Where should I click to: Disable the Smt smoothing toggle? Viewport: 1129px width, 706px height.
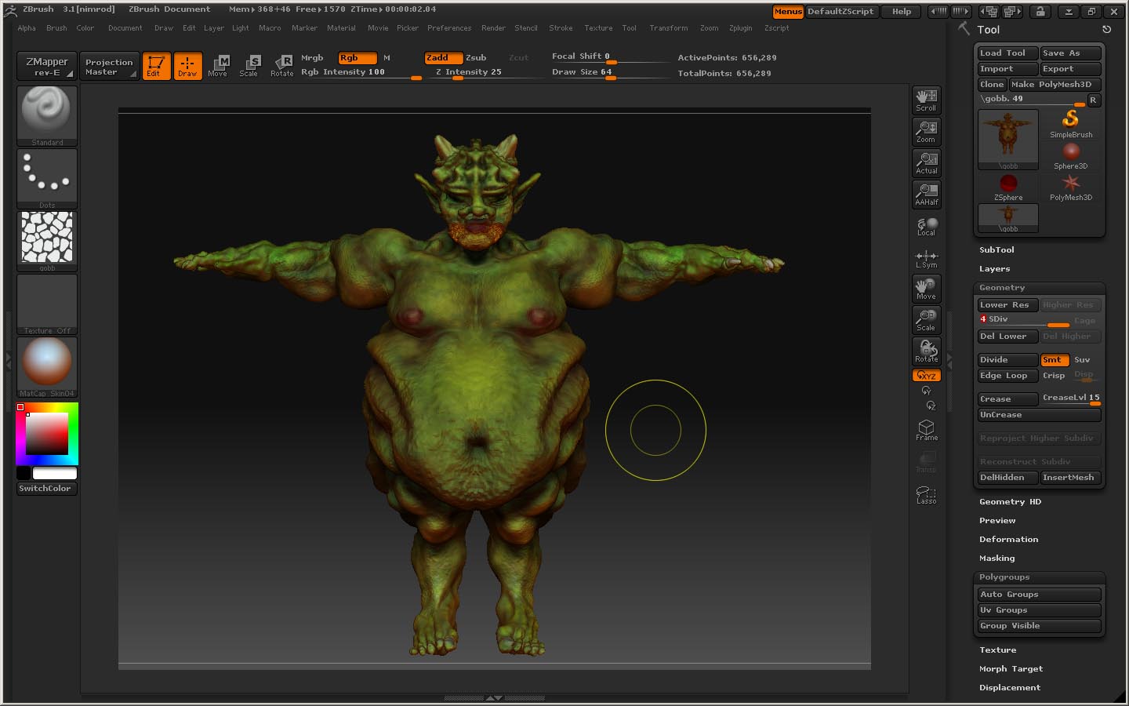coord(1055,360)
